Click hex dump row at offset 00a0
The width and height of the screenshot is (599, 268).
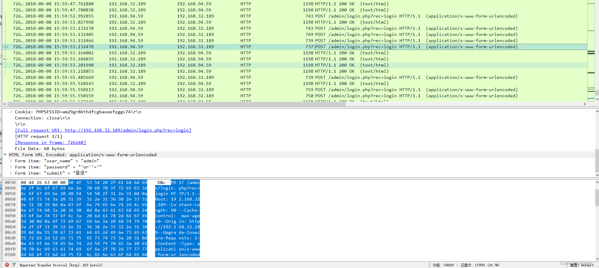(102, 221)
